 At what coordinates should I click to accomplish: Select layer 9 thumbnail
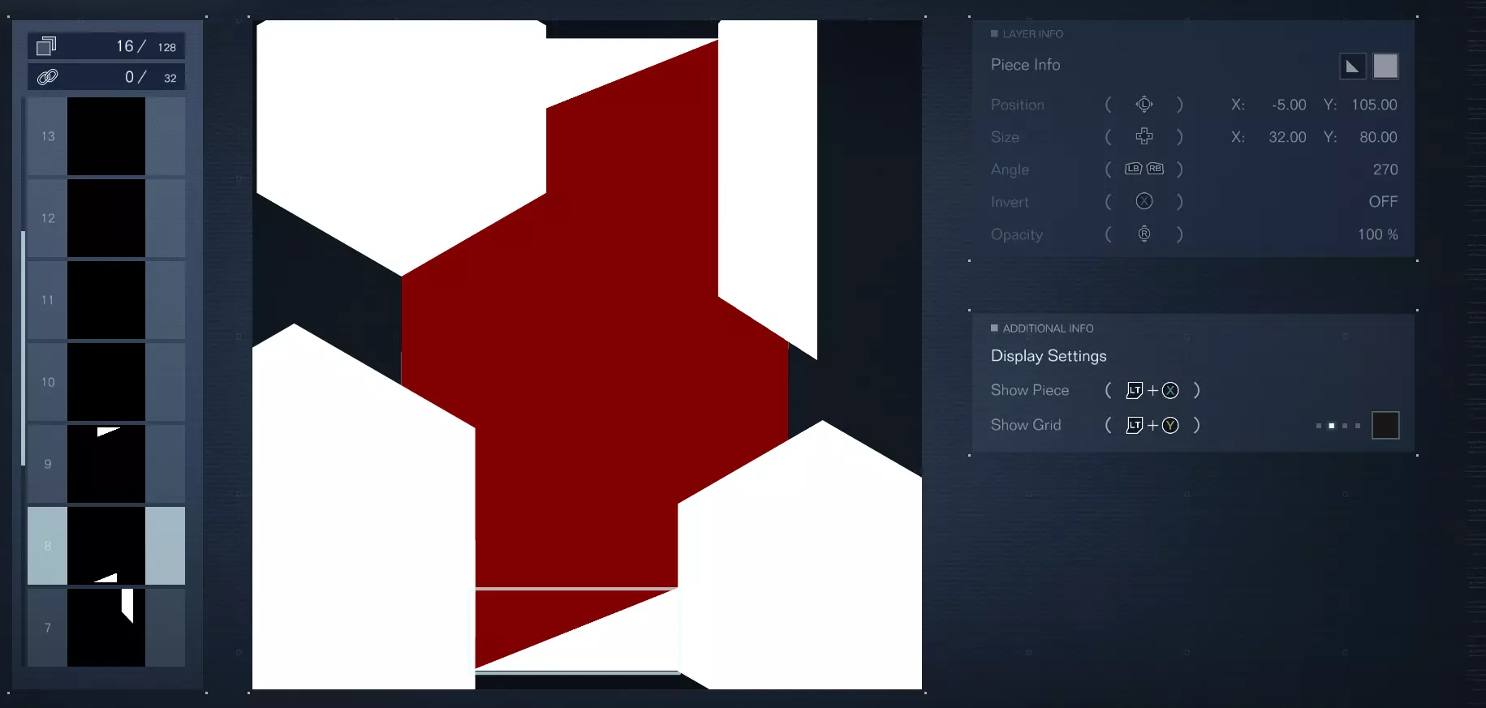click(106, 464)
